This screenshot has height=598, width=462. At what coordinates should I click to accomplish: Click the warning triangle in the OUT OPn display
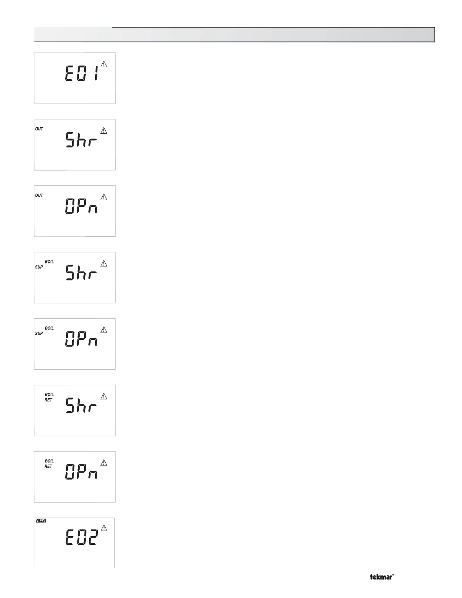[x=104, y=197]
